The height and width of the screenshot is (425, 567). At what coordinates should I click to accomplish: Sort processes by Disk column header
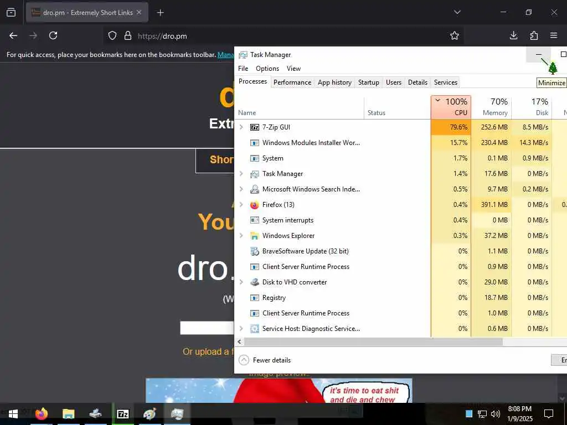tap(532, 107)
